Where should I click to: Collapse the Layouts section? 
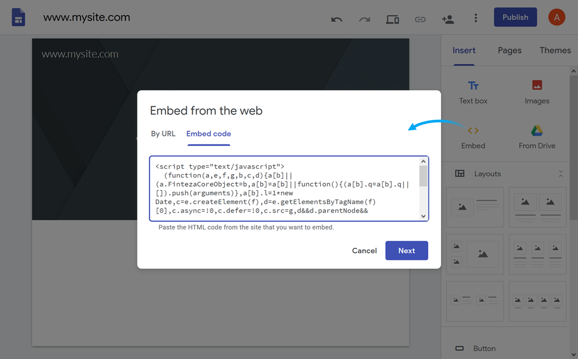tap(560, 173)
